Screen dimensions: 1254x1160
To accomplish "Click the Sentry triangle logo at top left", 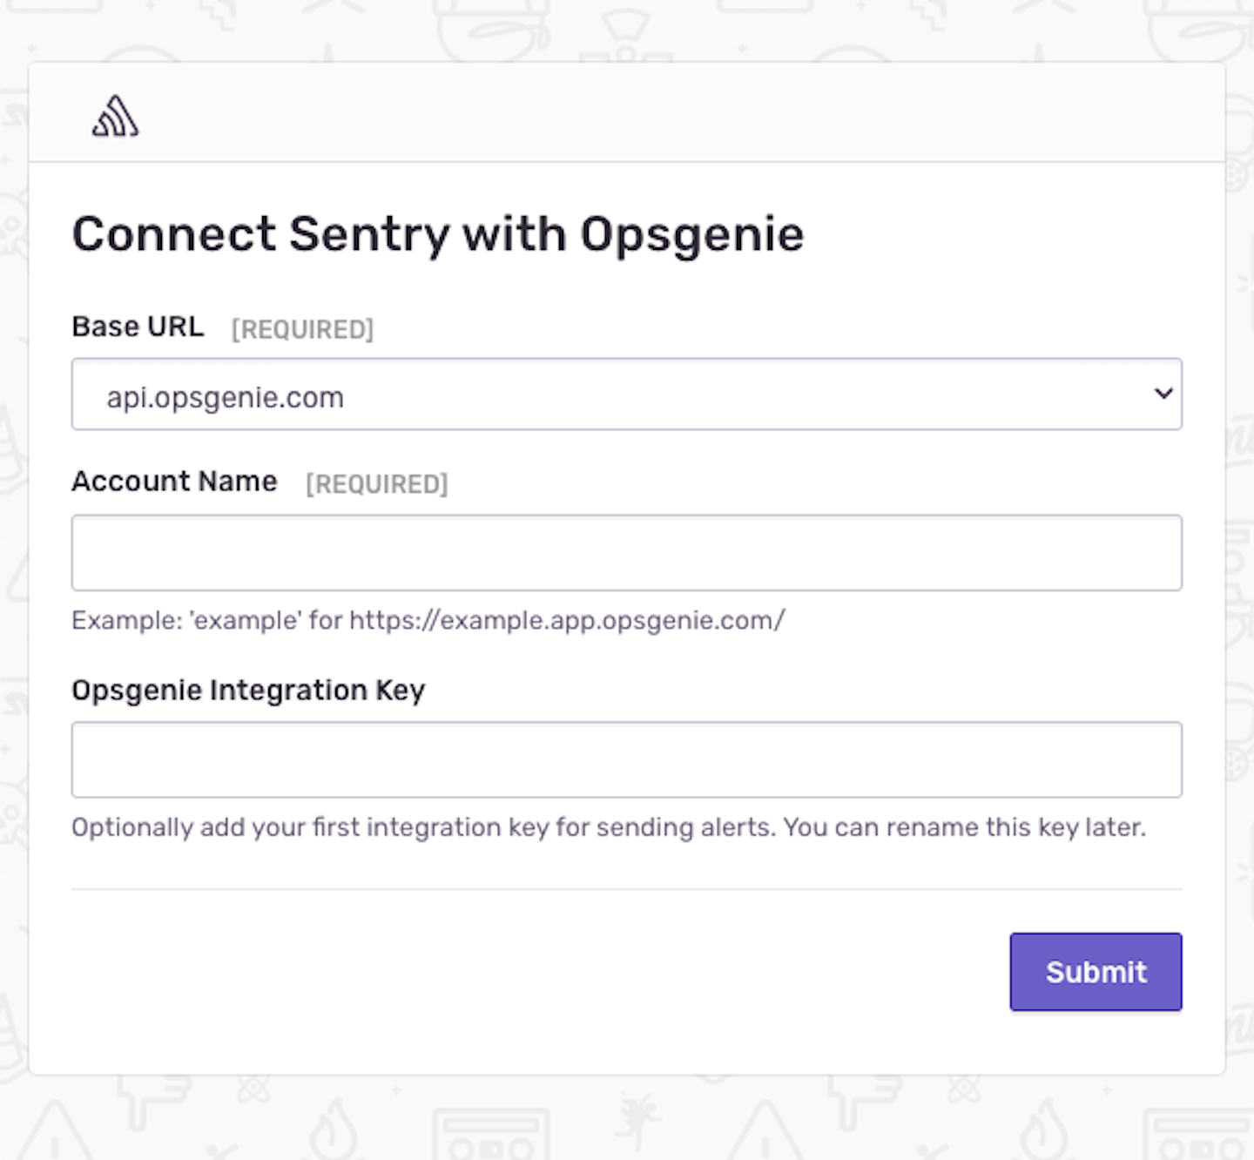I will click(x=114, y=116).
